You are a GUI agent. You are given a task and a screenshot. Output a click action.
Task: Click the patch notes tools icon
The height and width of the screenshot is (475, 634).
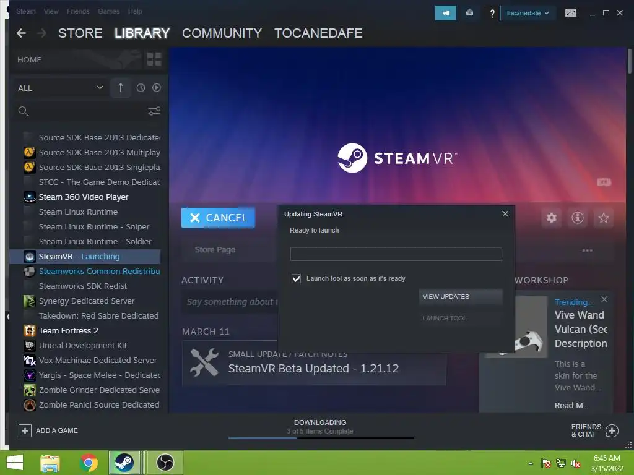pyautogui.click(x=204, y=362)
